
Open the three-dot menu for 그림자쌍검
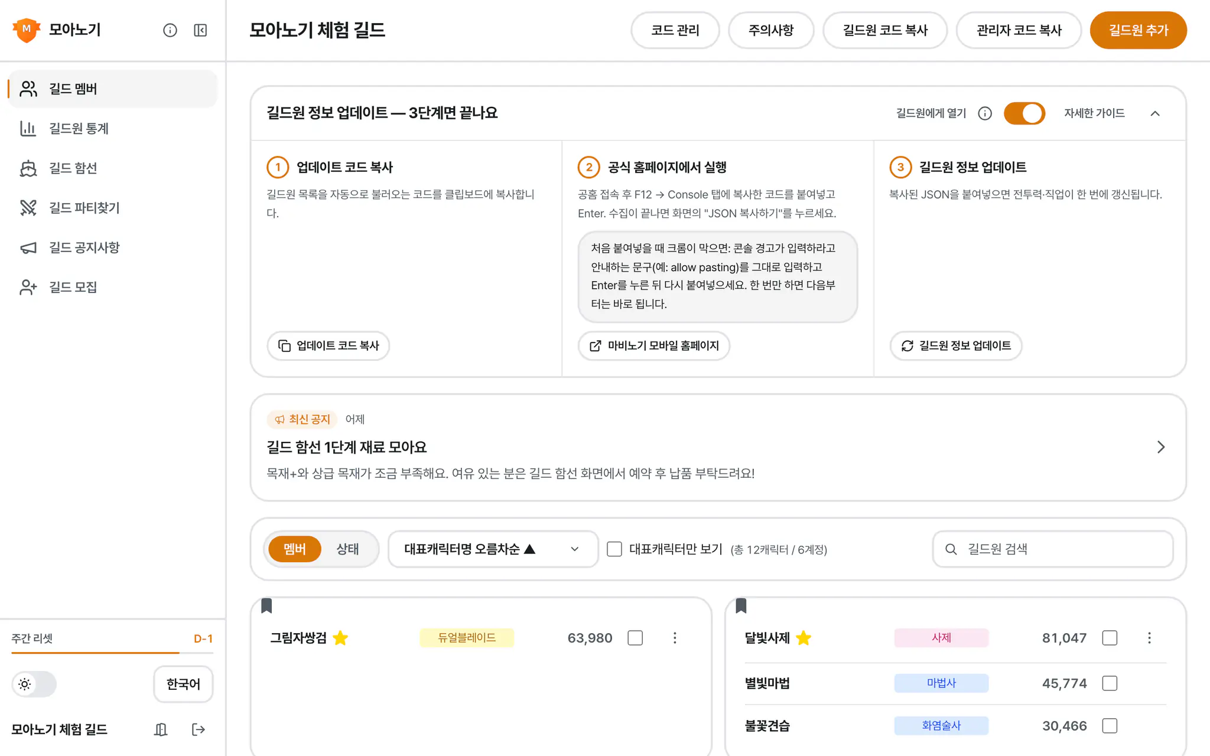pos(675,638)
